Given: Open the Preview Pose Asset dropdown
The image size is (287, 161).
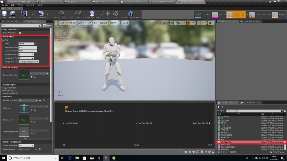Looking at the screenshot, I should [28, 100].
